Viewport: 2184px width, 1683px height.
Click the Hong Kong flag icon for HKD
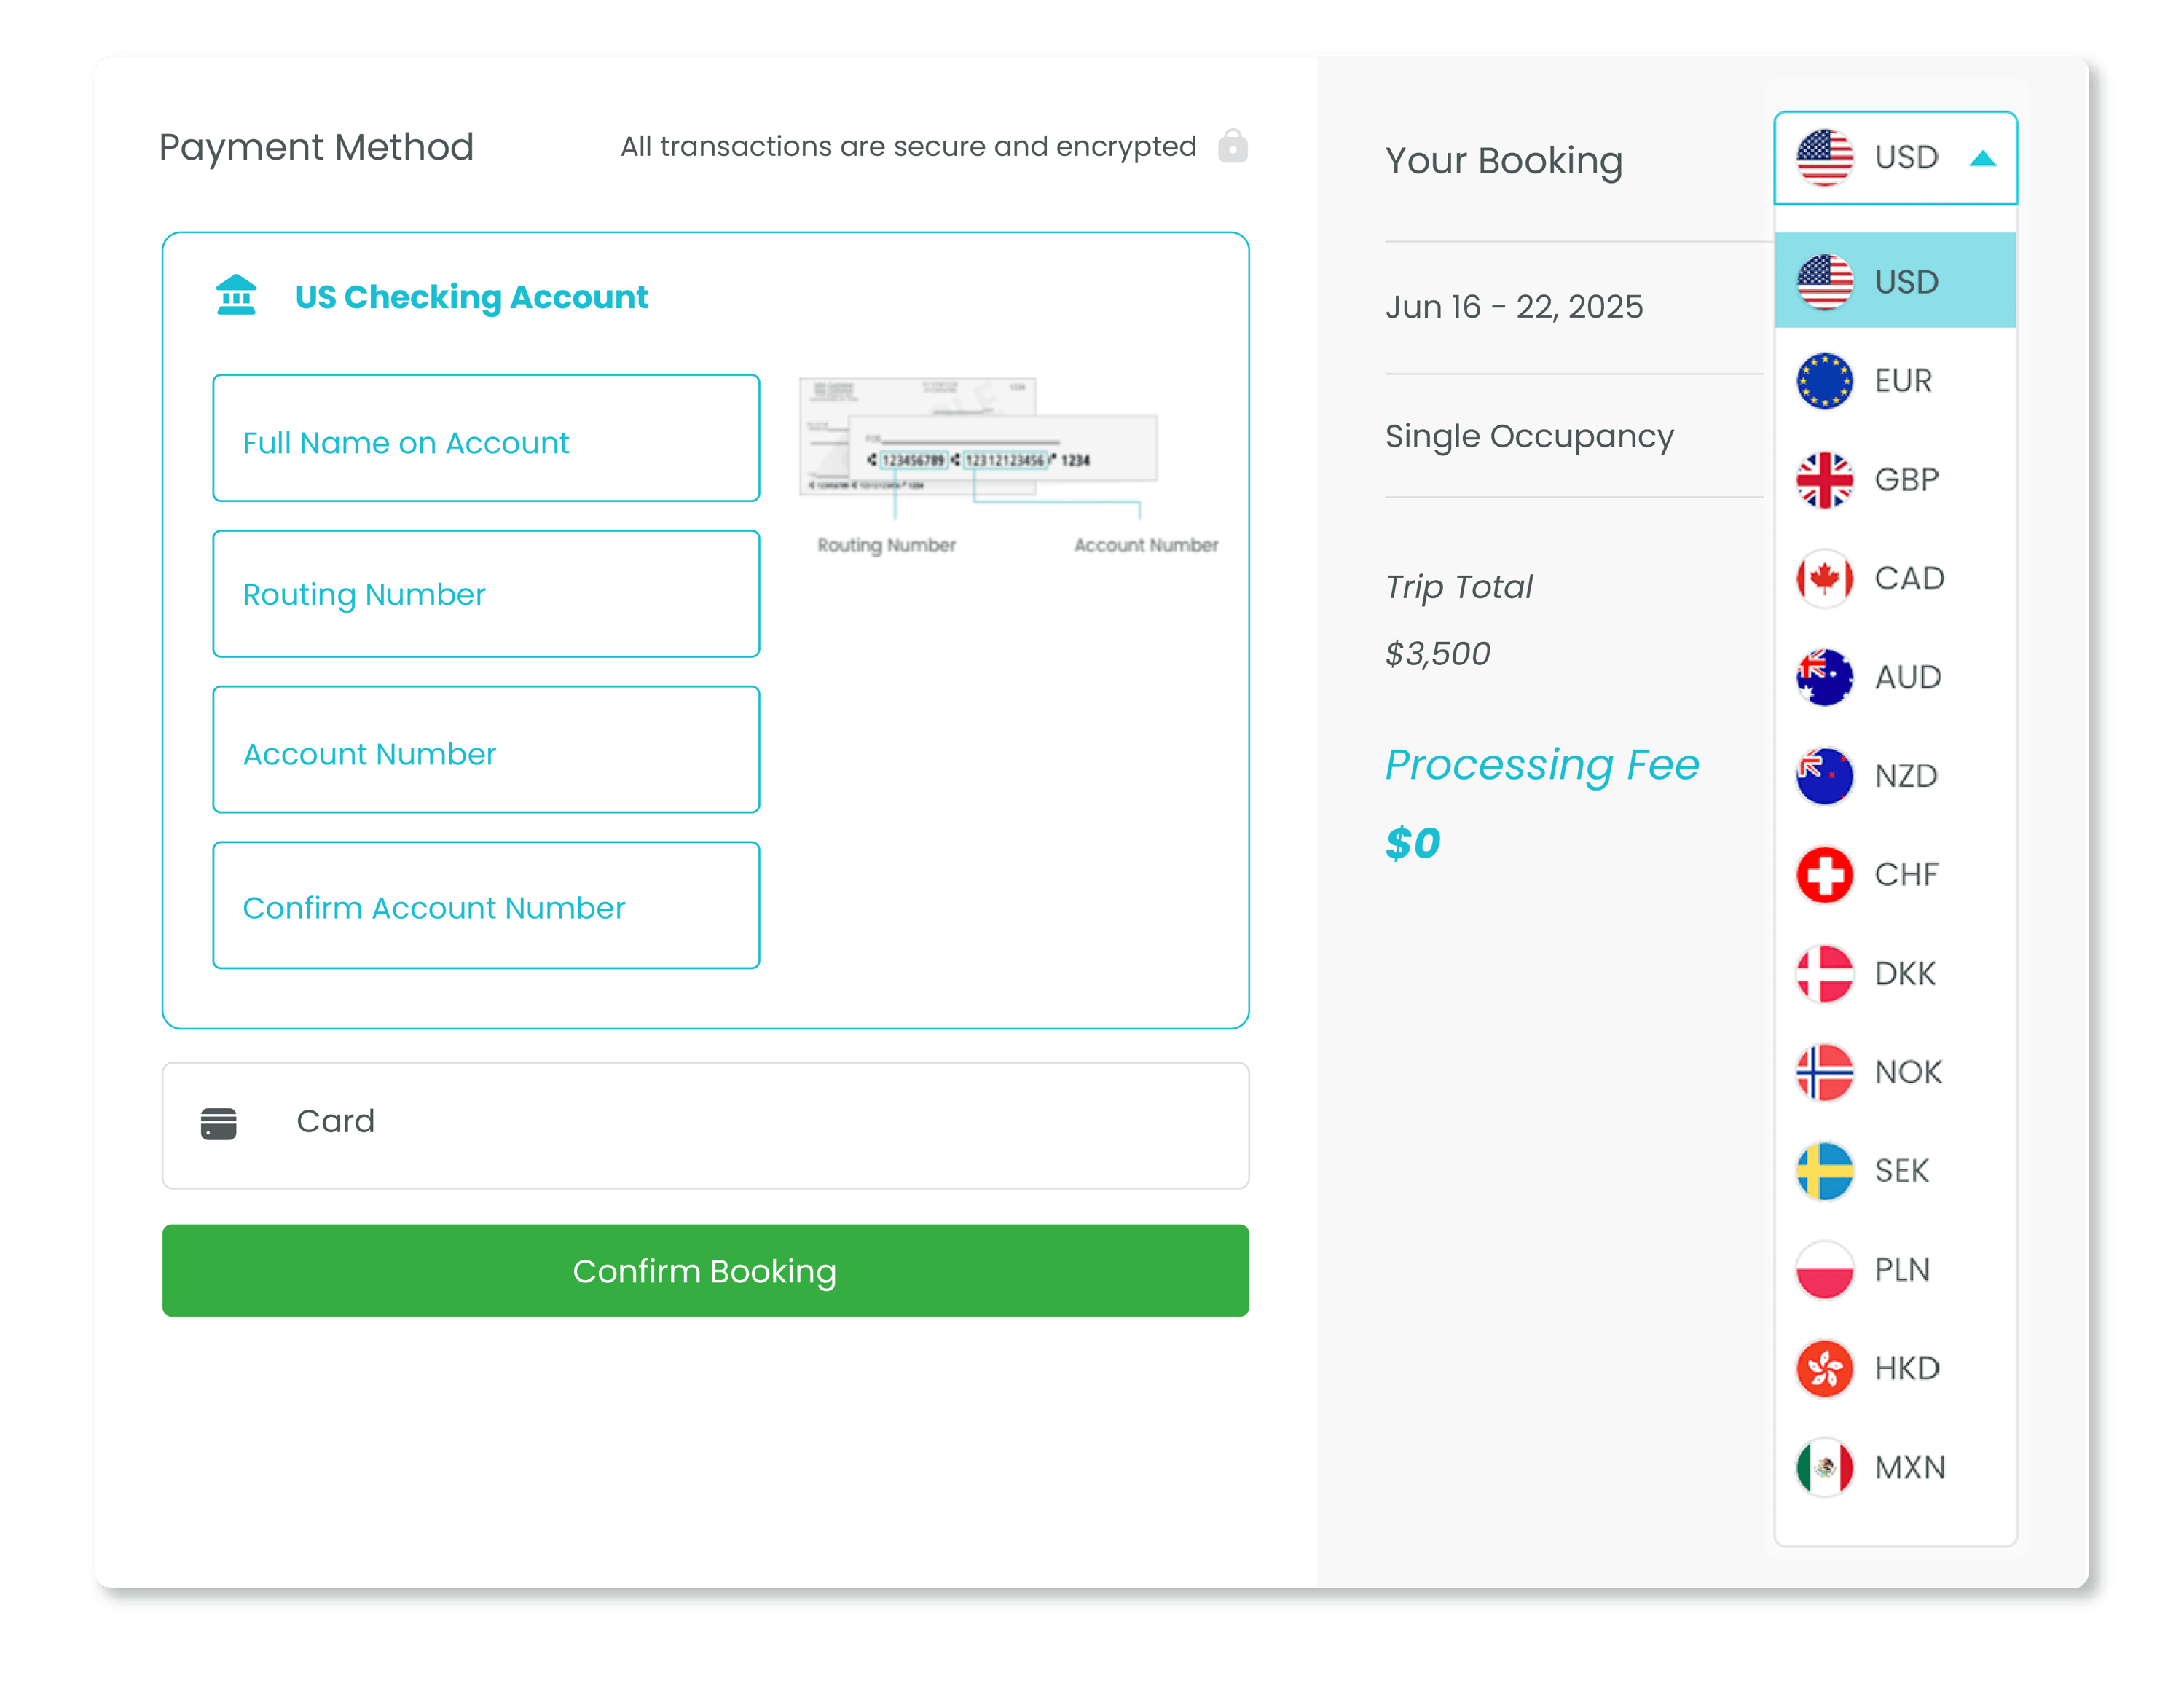tap(1824, 1368)
